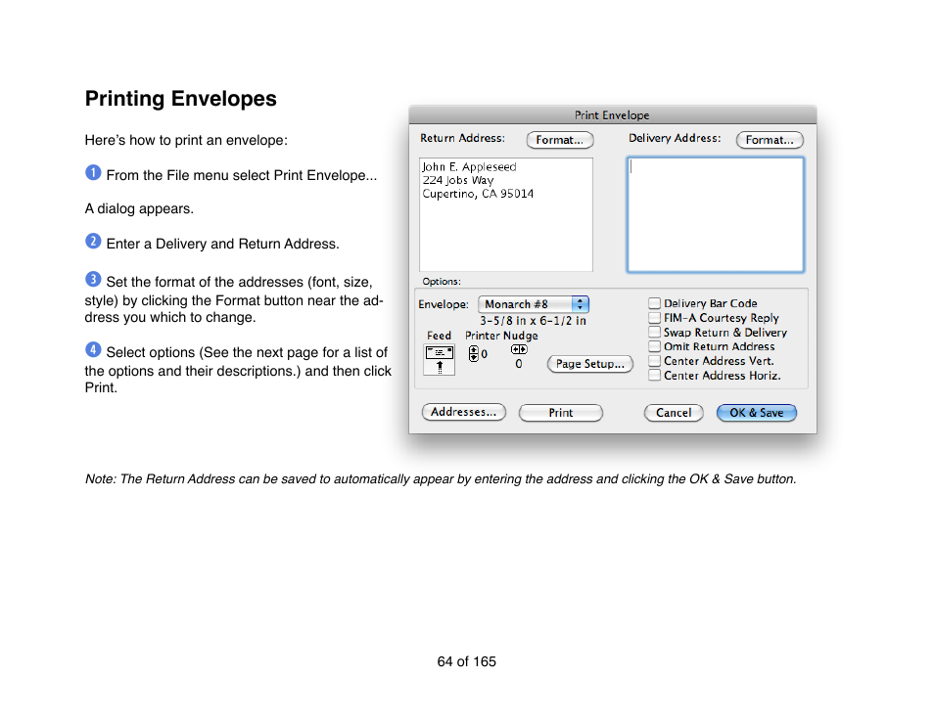Screen dimensions: 934x722
Task: Open the Addresses dialog
Action: (463, 412)
